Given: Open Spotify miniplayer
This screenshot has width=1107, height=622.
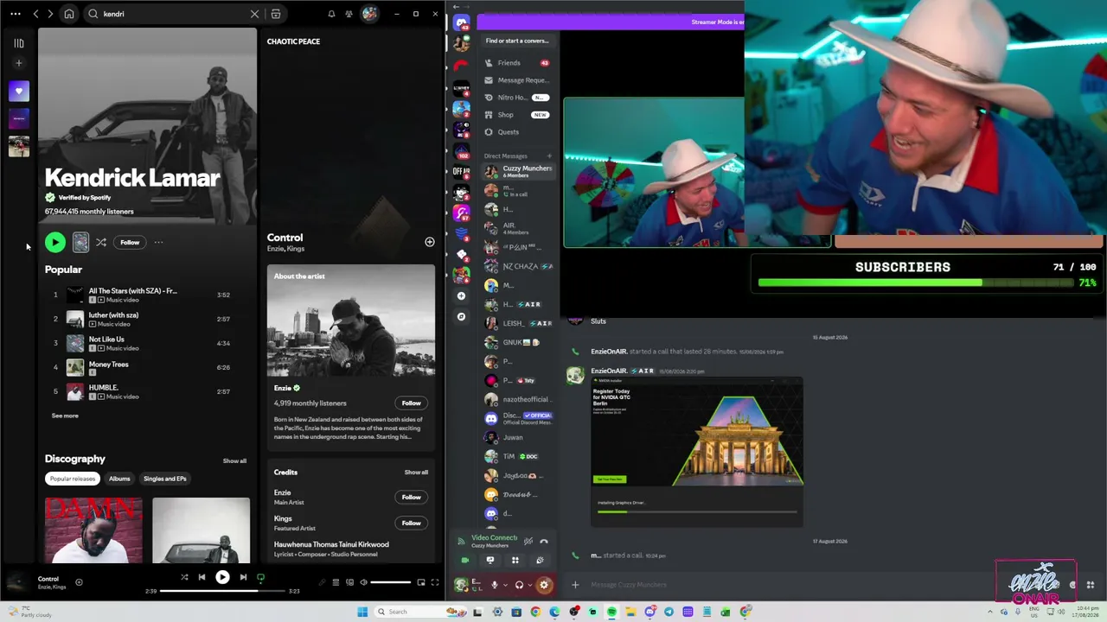Looking at the screenshot, I should (421, 582).
